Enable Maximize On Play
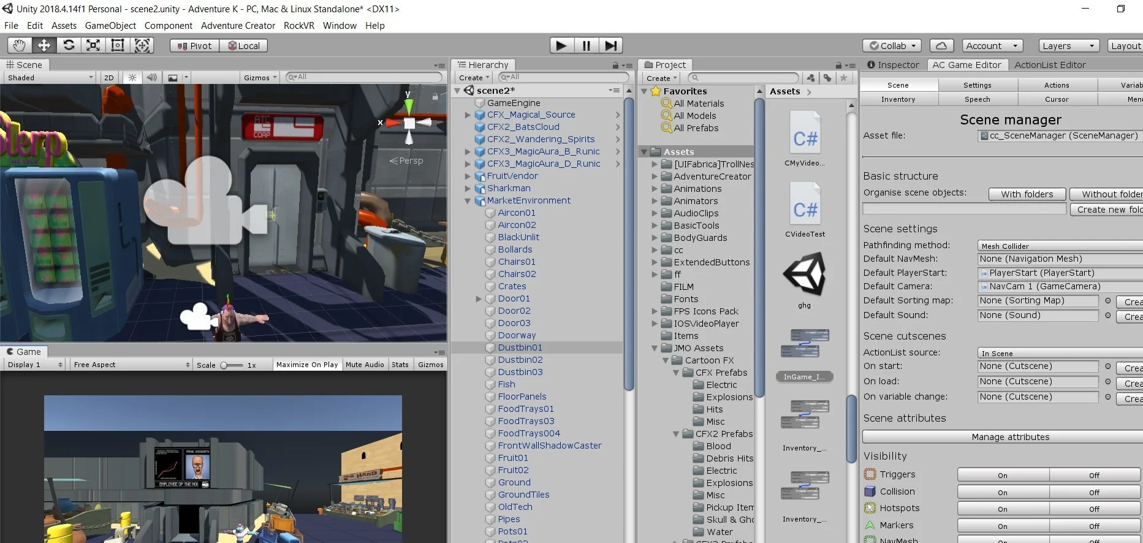Image resolution: width=1143 pixels, height=543 pixels. click(x=307, y=365)
